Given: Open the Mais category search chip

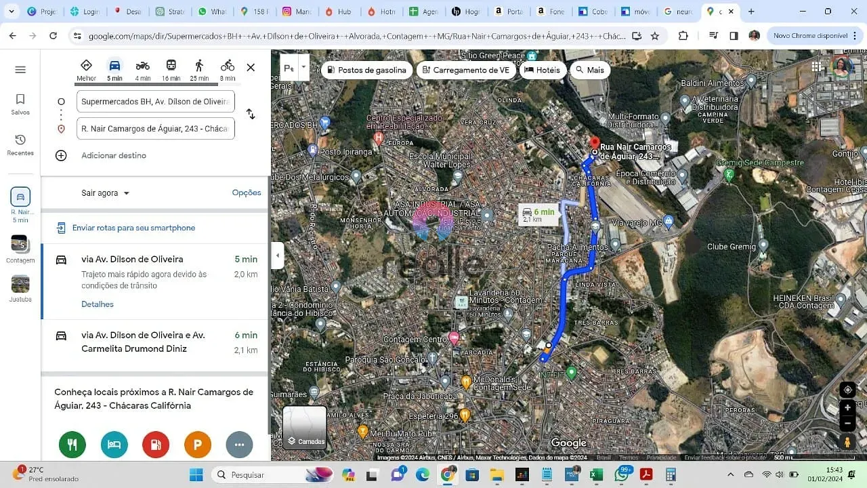Looking at the screenshot, I should 589,70.
